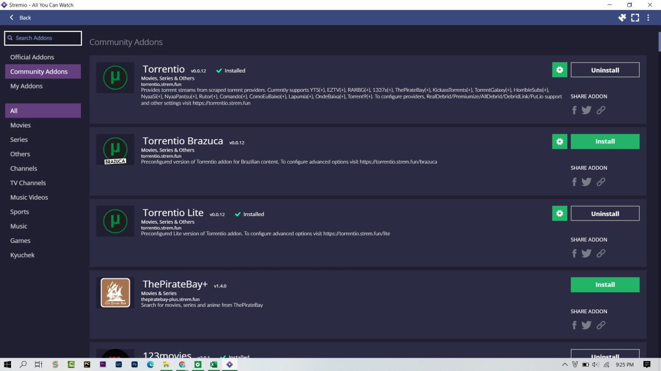Copy the ThePirateBay+ share link

601,325
